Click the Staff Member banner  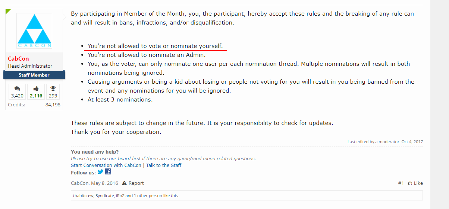click(x=34, y=75)
